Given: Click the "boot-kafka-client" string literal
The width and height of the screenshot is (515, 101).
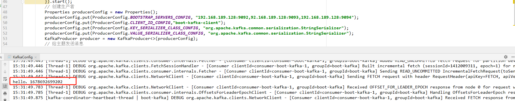Looking at the screenshot, I should [x=197, y=23].
